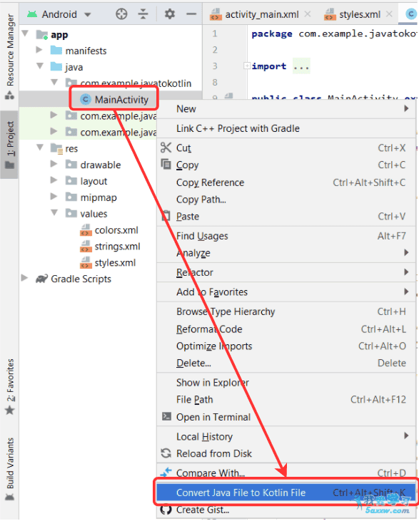Screen dimensions: 419x521
Task: Close the styles.xml editor tab
Action: [389, 14]
